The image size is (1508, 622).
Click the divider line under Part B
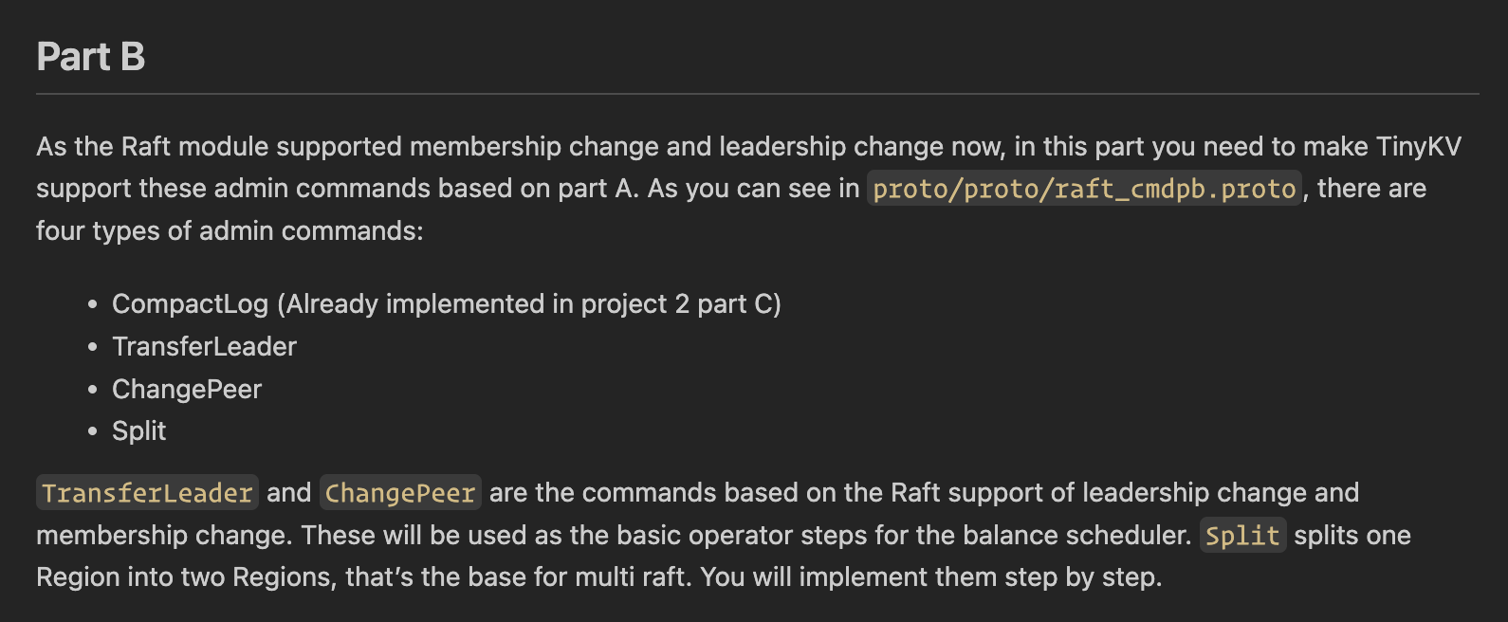pyautogui.click(x=757, y=94)
